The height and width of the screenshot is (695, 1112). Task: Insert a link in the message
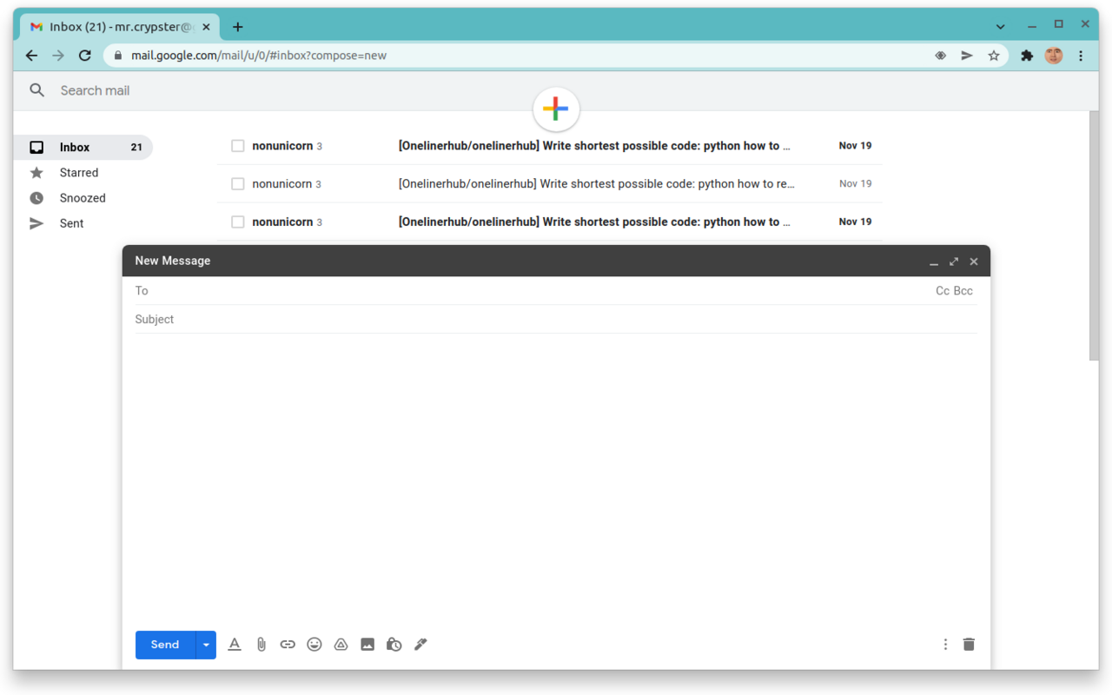288,645
